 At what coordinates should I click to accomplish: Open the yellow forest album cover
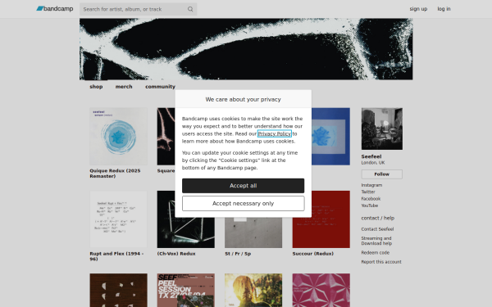pyautogui.click(x=253, y=290)
